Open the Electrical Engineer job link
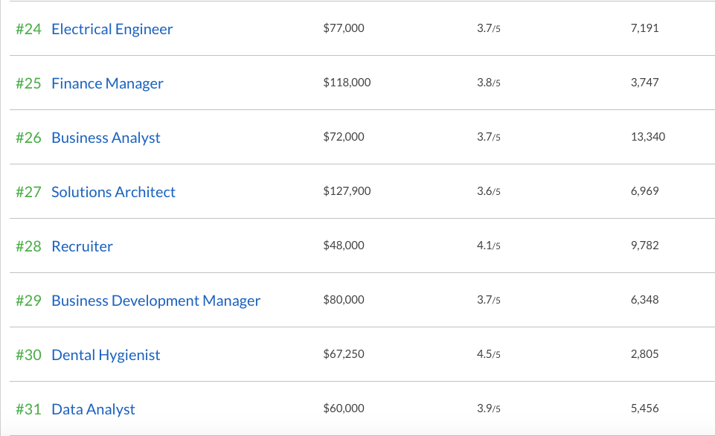Screen dimensions: 715x436 click(x=112, y=29)
